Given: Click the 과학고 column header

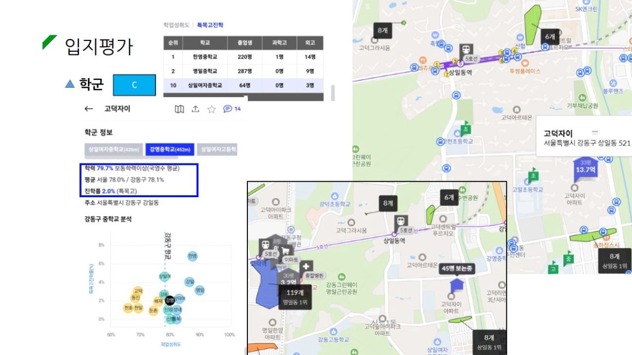Looking at the screenshot, I should pos(279,43).
